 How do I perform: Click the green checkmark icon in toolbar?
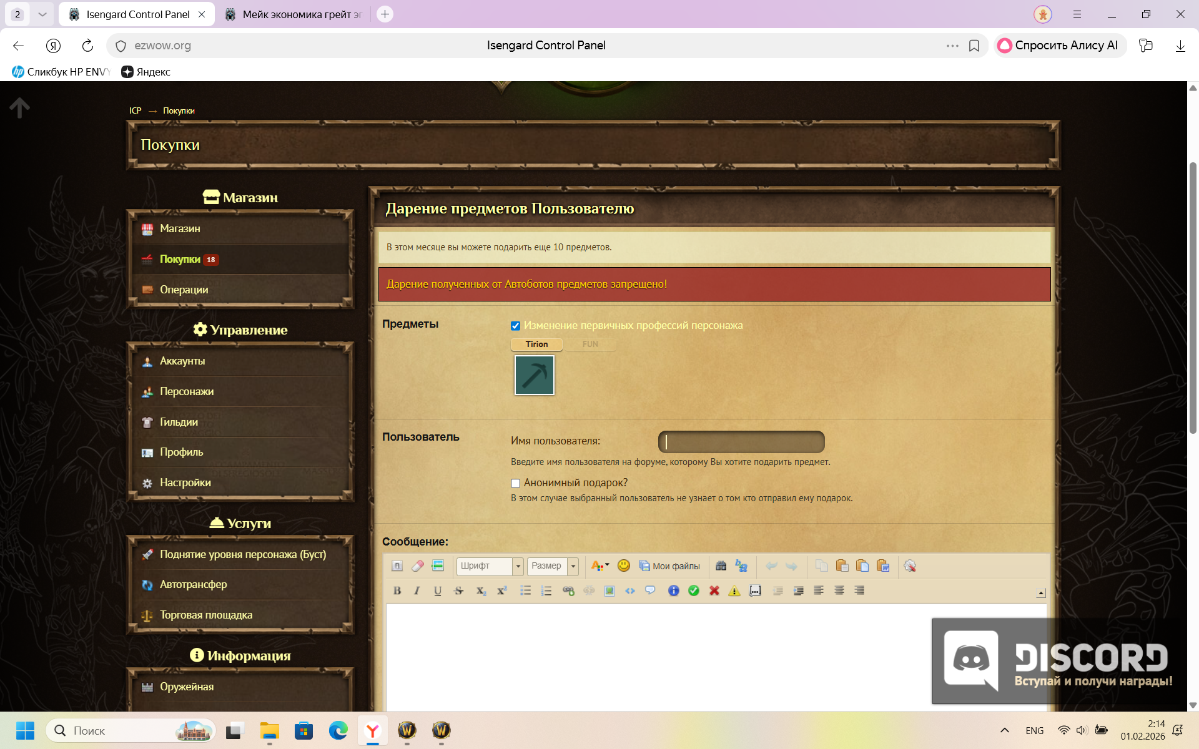tap(694, 590)
